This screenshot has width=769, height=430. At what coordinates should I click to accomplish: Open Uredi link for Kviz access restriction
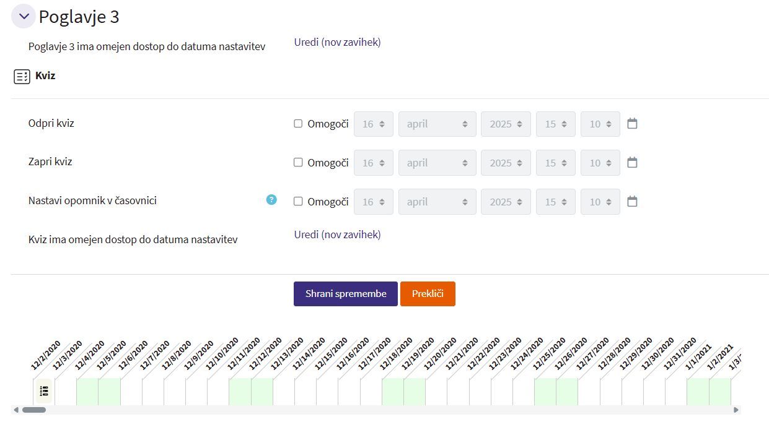[x=337, y=234]
